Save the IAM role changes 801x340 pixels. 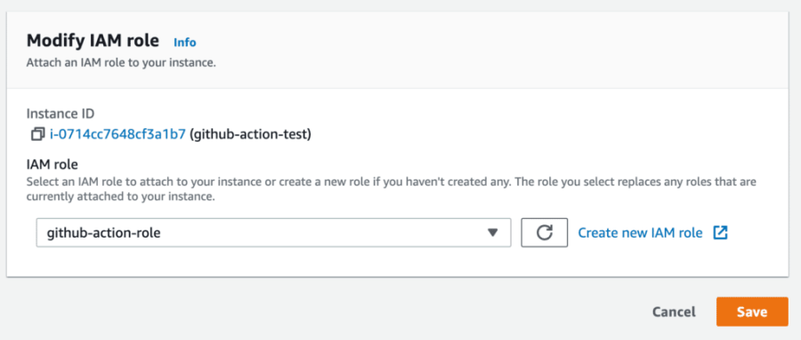752,312
